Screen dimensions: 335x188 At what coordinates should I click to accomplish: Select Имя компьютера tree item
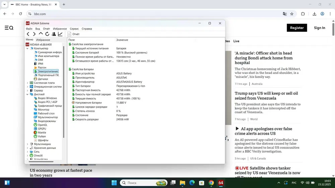[47, 56]
